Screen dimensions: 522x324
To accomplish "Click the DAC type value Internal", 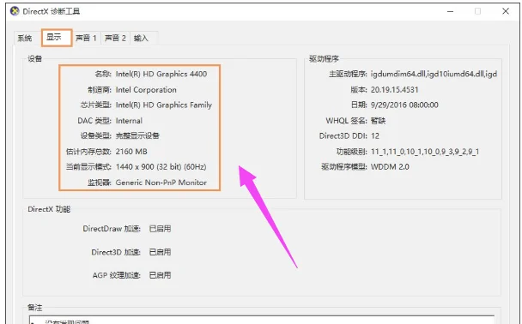I will [x=129, y=121].
